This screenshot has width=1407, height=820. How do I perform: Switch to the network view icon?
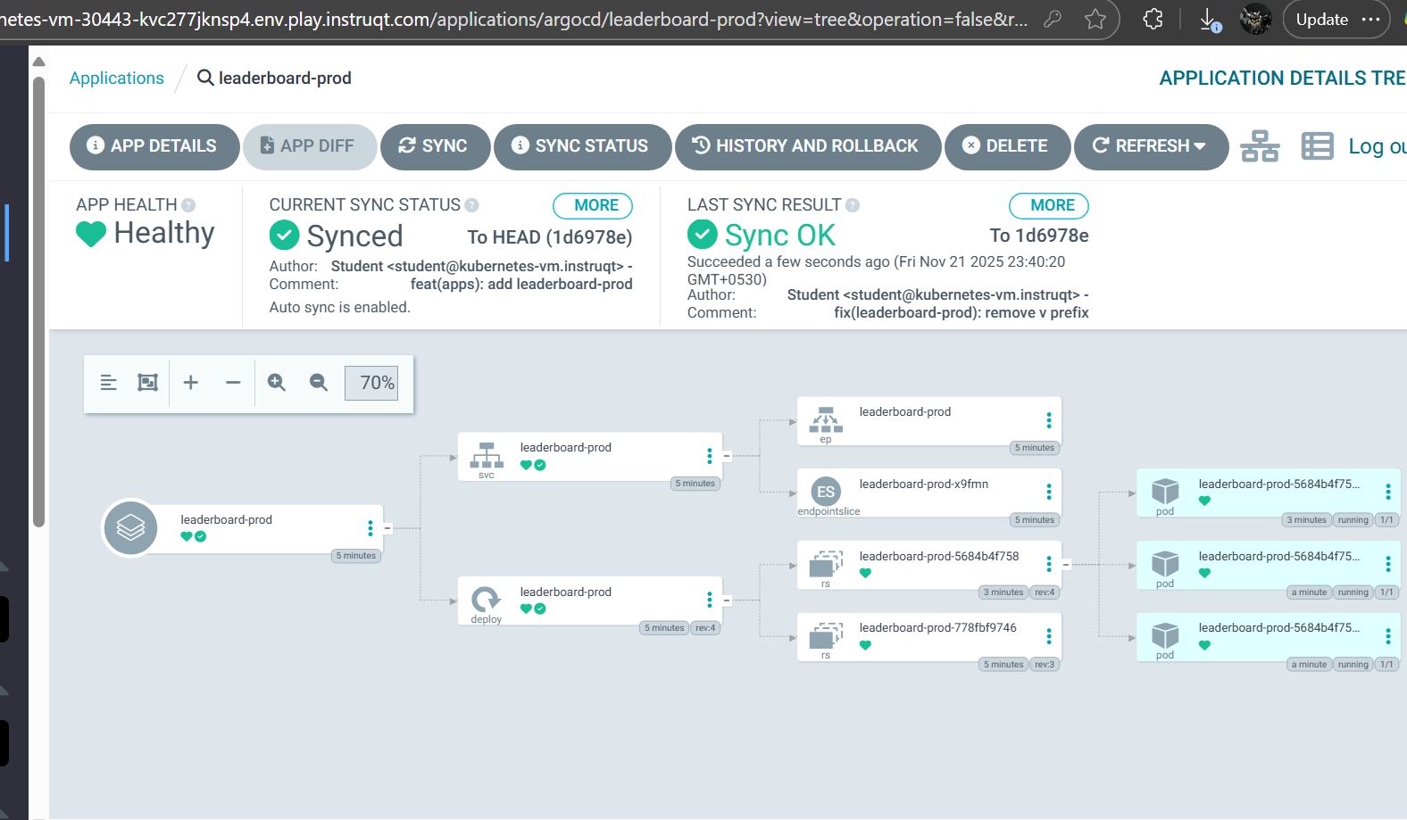pyautogui.click(x=1260, y=146)
